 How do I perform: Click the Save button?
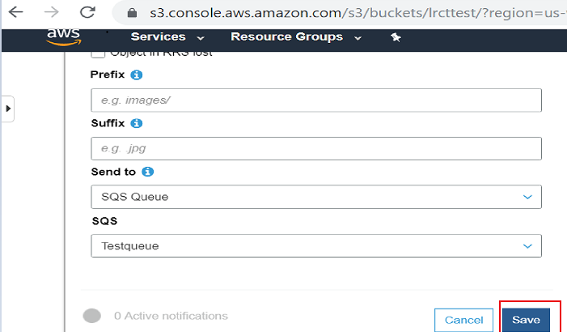point(526,320)
